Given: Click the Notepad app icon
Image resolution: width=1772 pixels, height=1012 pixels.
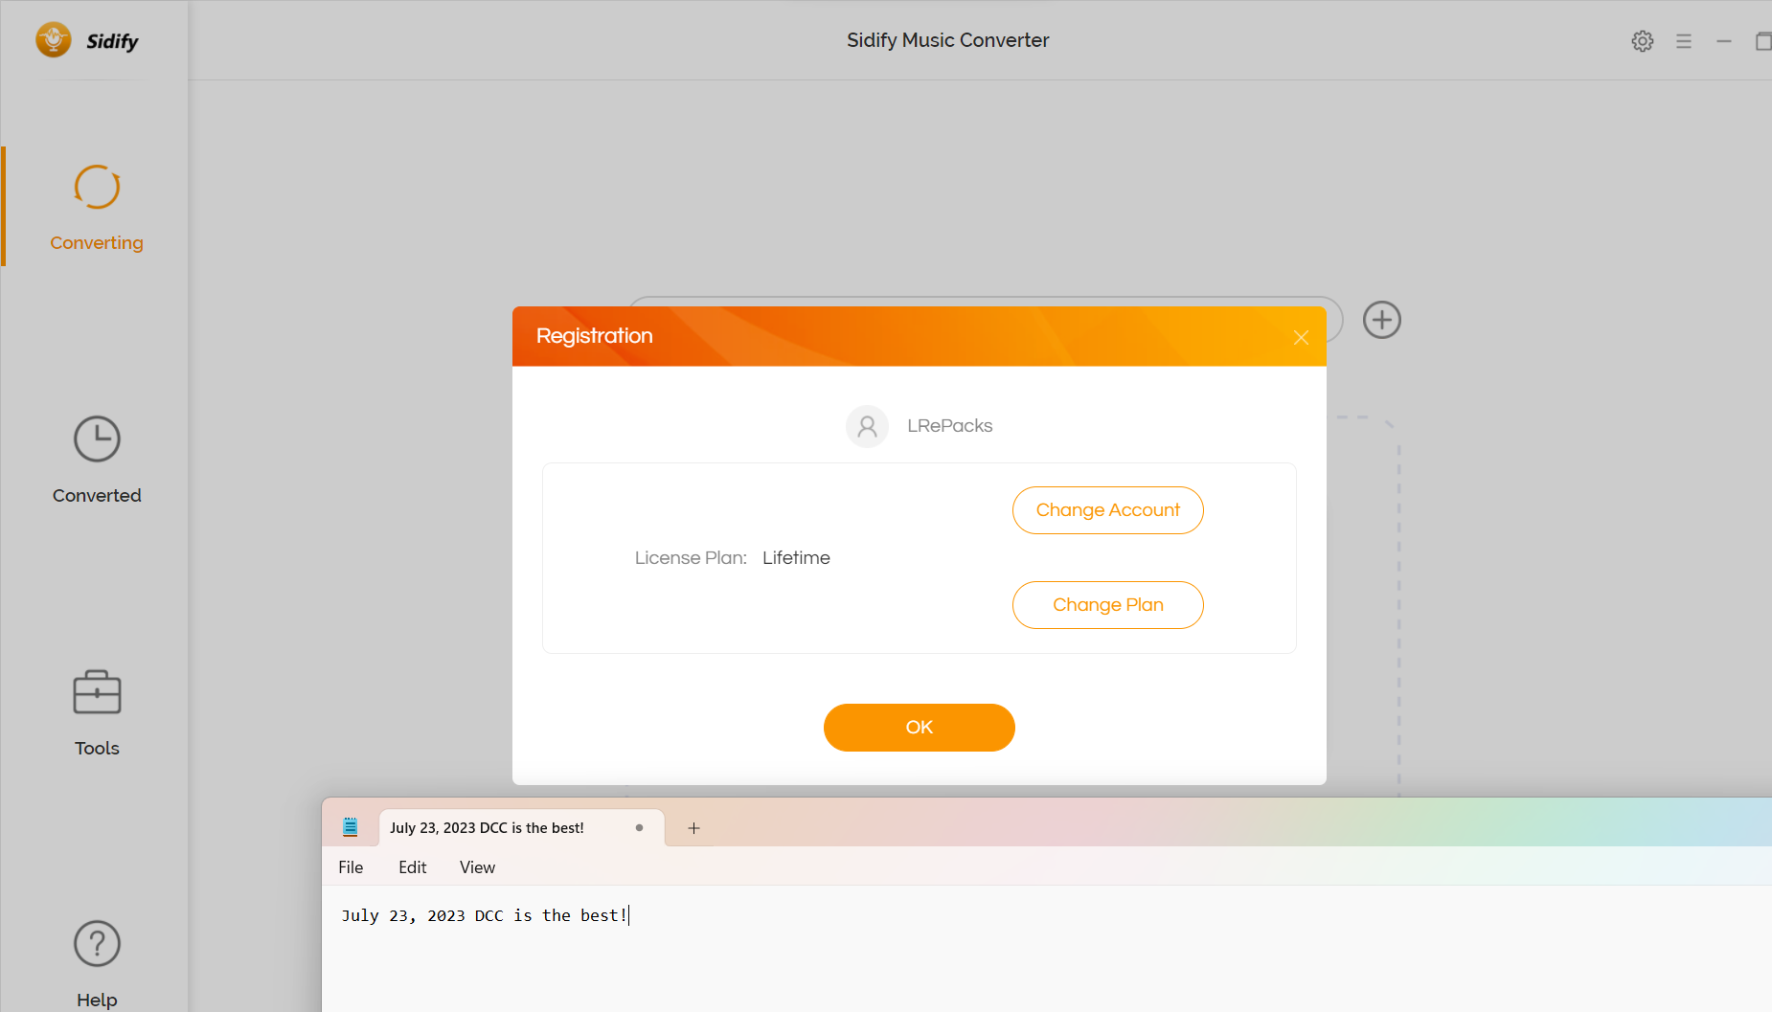Looking at the screenshot, I should pos(351,827).
